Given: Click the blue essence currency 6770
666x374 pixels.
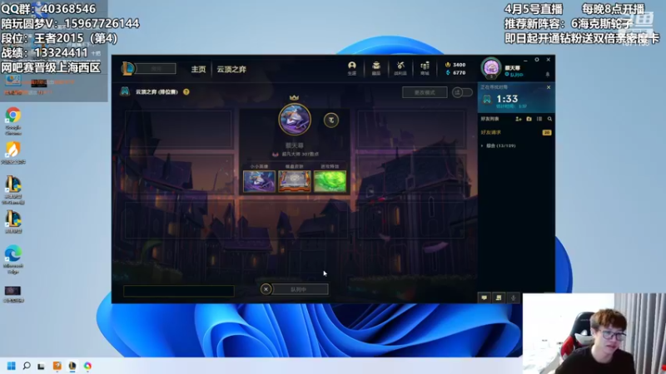Looking at the screenshot, I should point(455,73).
